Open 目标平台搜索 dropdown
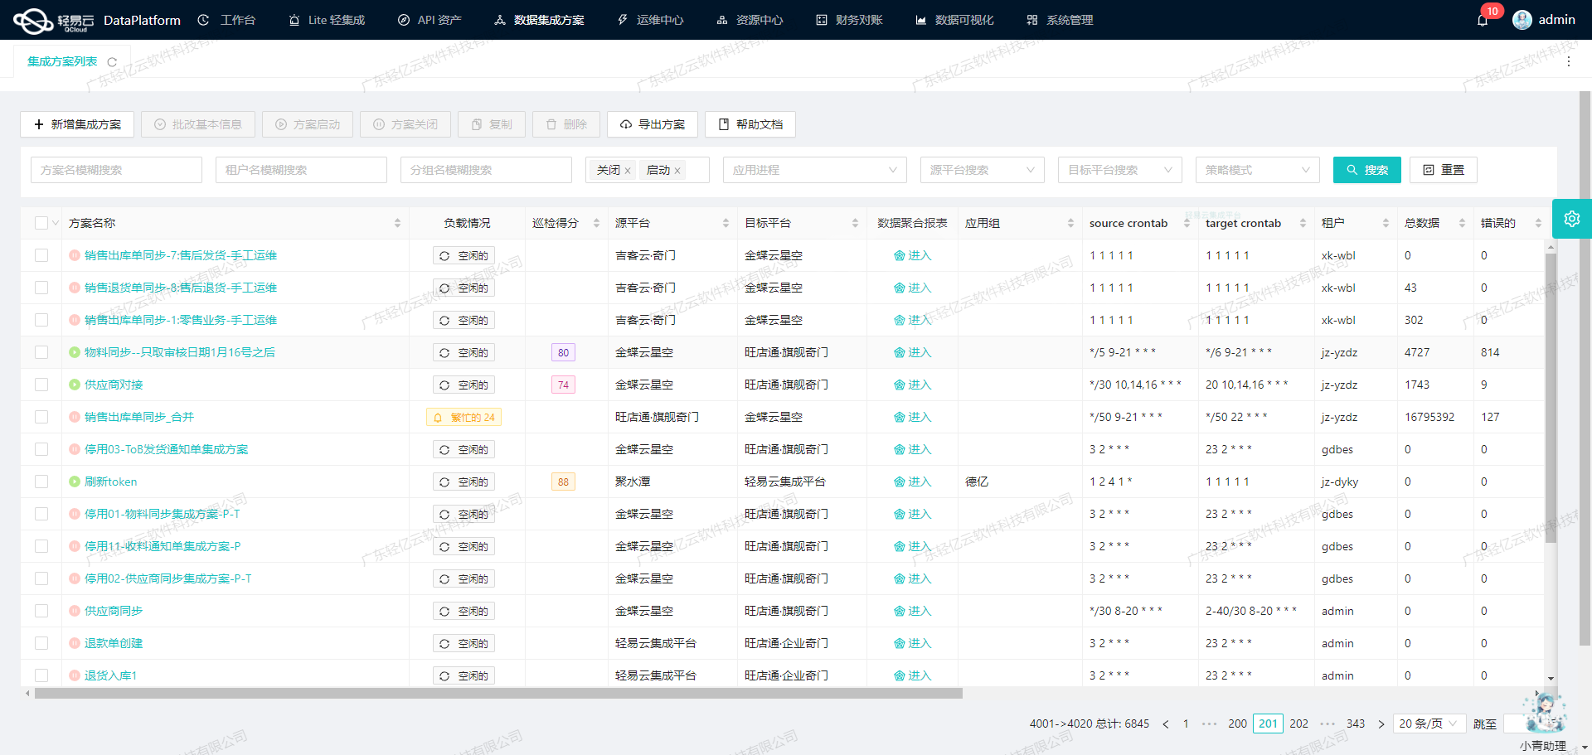 click(1119, 170)
